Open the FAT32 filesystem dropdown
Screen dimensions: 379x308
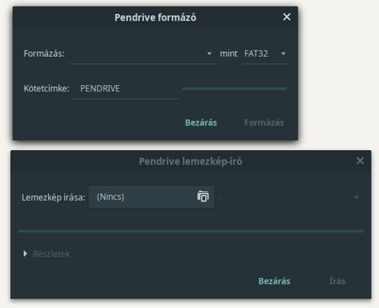265,54
